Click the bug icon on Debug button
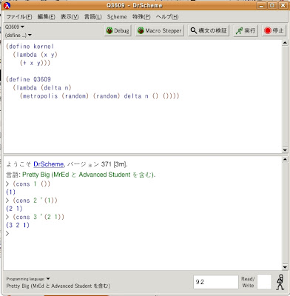 coord(109,30)
